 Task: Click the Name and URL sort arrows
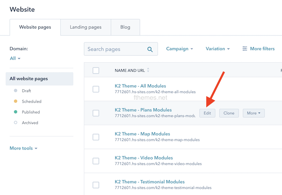point(148,70)
